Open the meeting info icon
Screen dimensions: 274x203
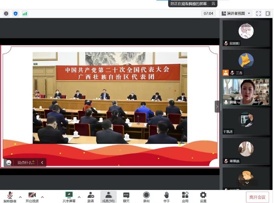(x=6, y=14)
